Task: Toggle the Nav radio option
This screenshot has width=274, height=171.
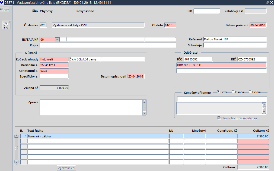Action: pos(2,9)
